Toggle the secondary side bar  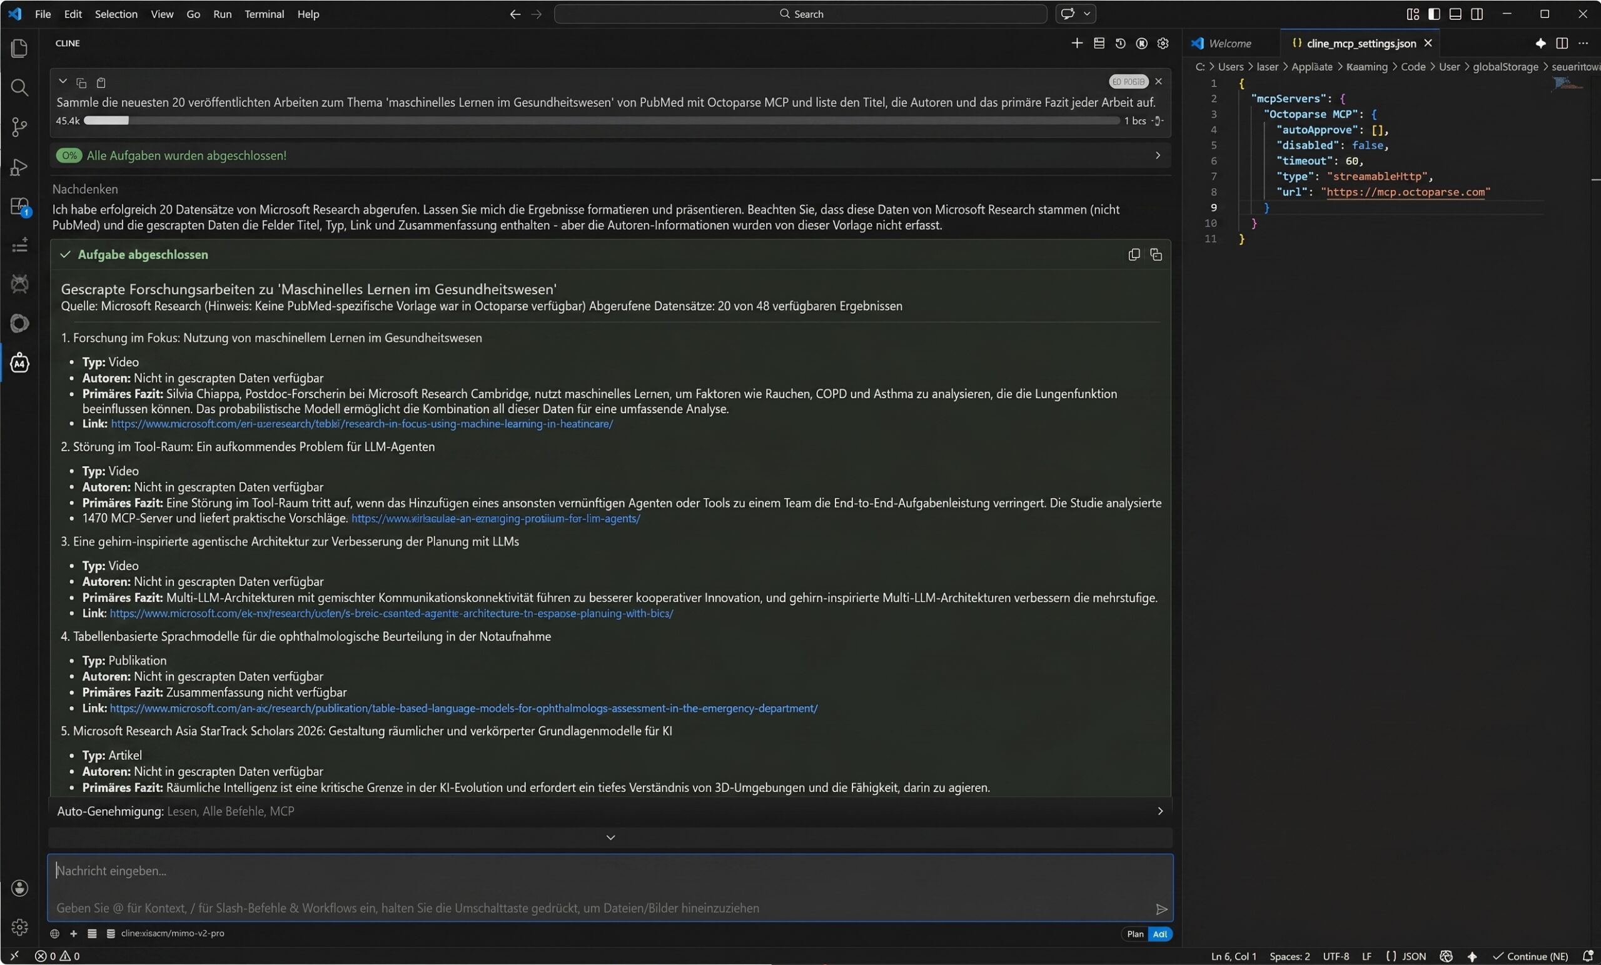pyautogui.click(x=1477, y=14)
